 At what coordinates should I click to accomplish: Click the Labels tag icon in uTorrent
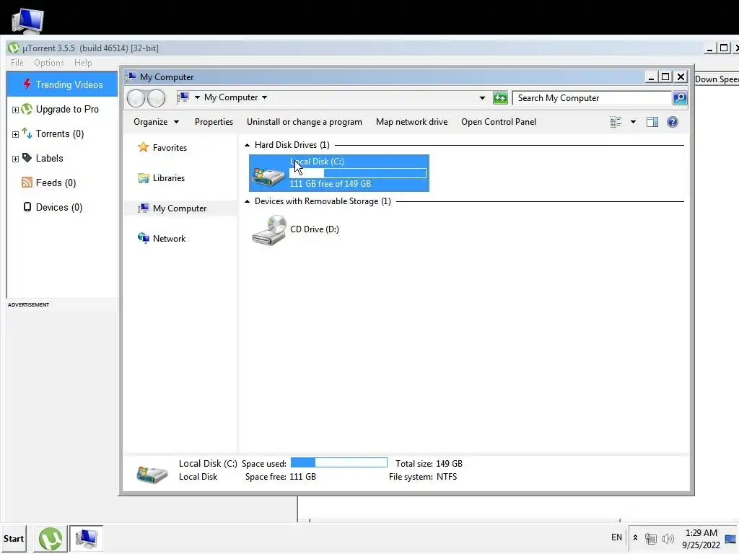[x=27, y=158]
